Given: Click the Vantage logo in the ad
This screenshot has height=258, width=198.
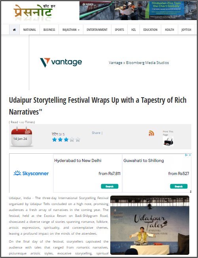Looking at the screenshot, I should pyautogui.click(x=61, y=62).
